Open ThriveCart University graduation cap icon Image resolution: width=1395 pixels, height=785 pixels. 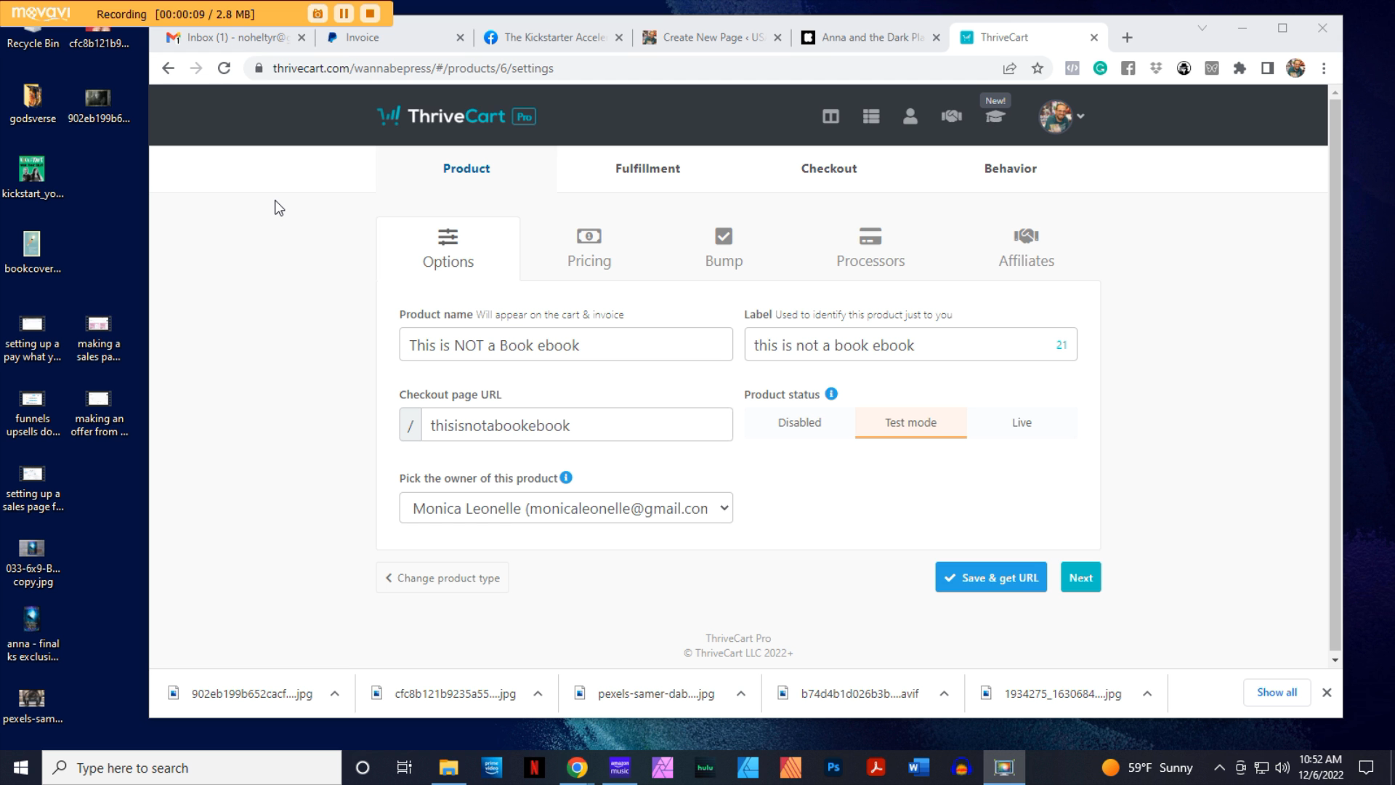click(x=995, y=116)
